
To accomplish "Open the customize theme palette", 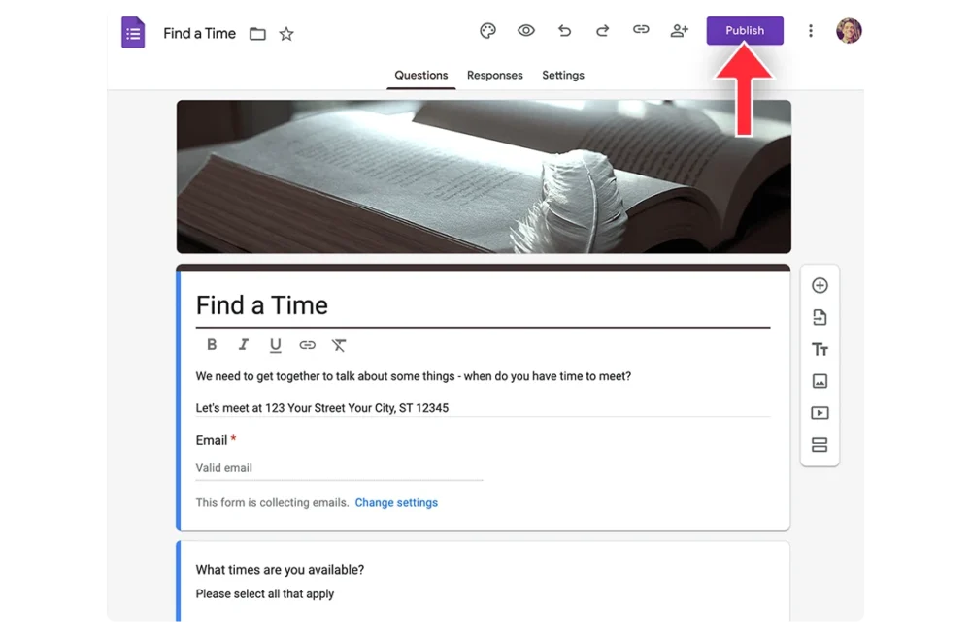I will pyautogui.click(x=487, y=31).
